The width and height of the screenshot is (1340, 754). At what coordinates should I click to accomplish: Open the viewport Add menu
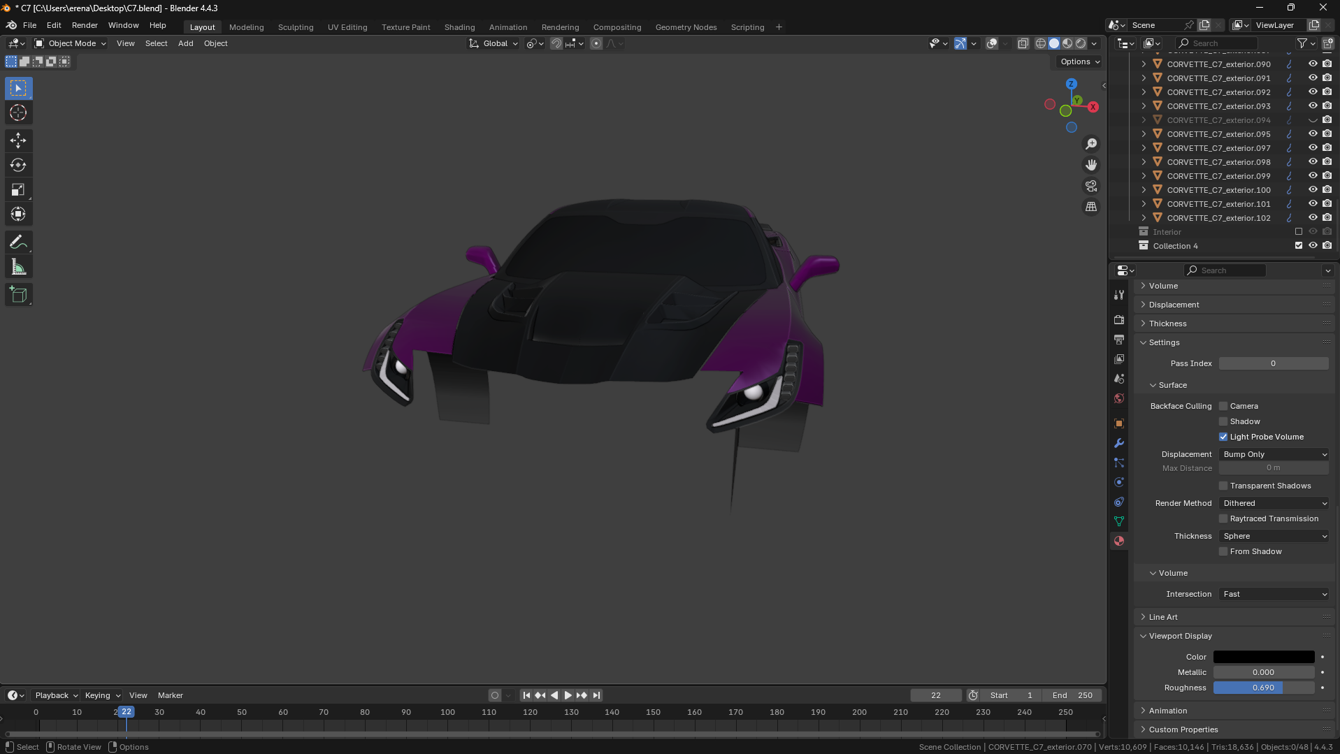point(185,43)
